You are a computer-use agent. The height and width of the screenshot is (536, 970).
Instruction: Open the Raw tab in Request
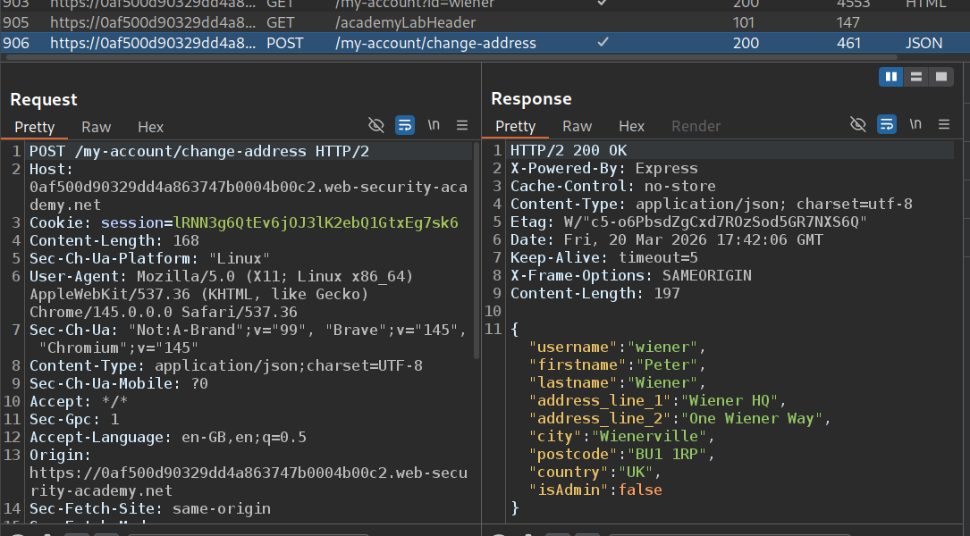pyautogui.click(x=97, y=127)
